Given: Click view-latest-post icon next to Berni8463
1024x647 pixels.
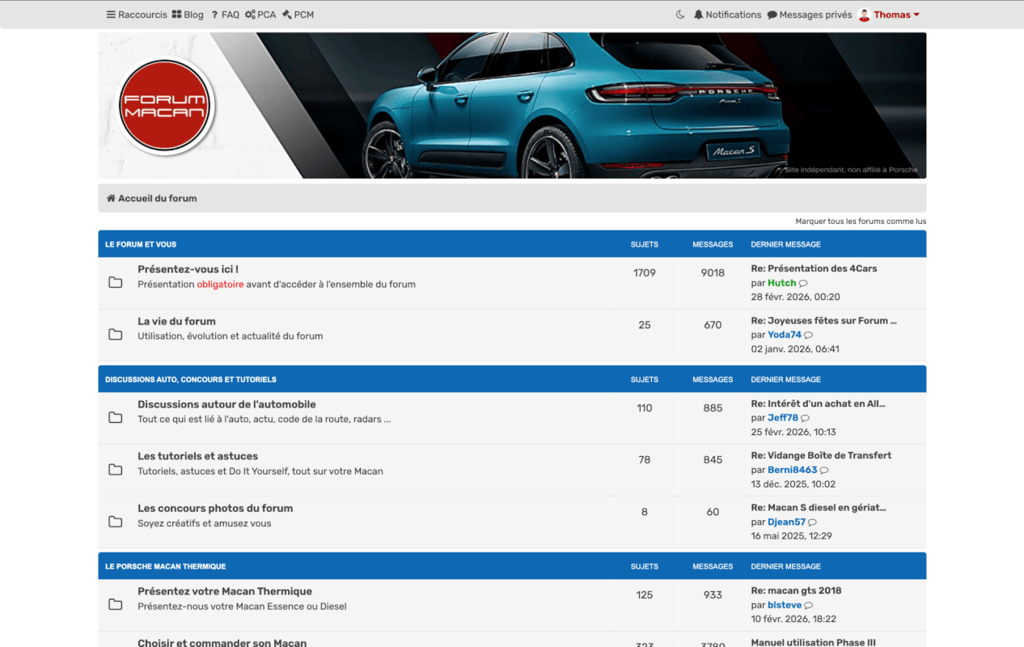Looking at the screenshot, I should pyautogui.click(x=825, y=470).
